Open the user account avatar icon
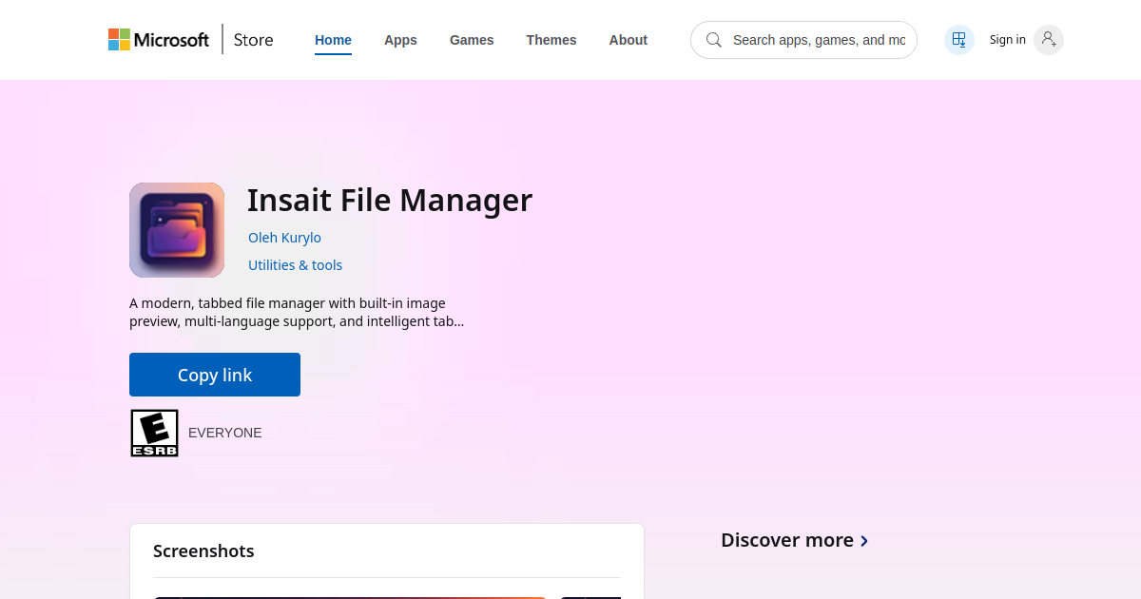 (1049, 40)
